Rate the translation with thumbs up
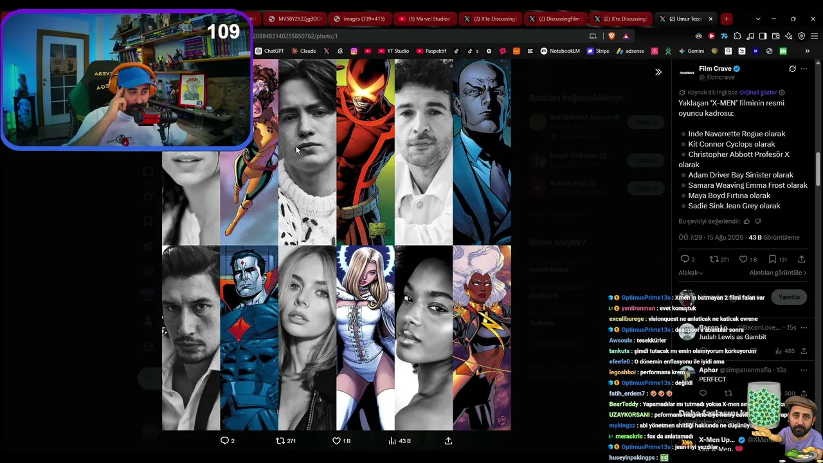 (x=746, y=221)
